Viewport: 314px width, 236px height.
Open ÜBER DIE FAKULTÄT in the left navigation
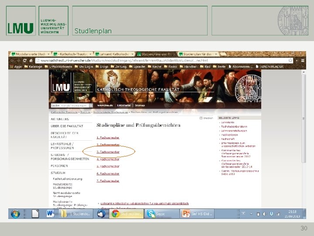tap(67, 126)
